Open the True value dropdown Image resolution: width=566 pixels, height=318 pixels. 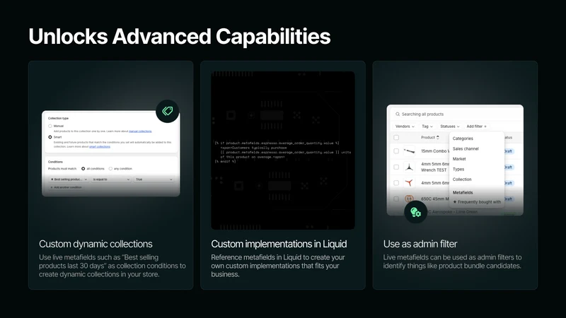154,179
